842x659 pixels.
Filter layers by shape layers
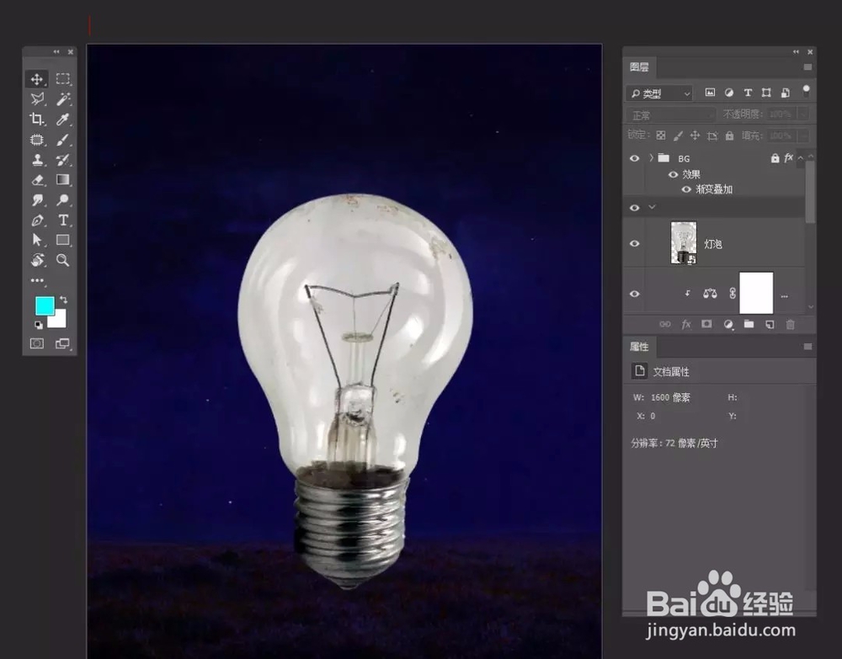(766, 93)
